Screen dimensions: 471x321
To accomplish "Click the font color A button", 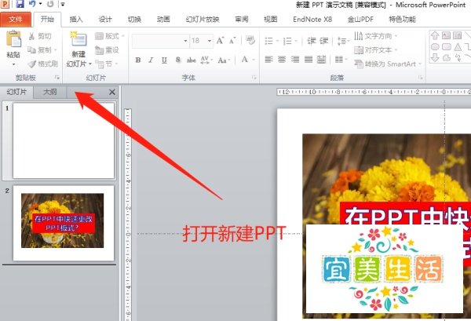I will (245, 60).
